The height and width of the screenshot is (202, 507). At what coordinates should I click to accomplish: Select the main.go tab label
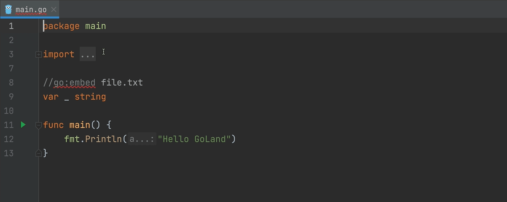(x=31, y=9)
